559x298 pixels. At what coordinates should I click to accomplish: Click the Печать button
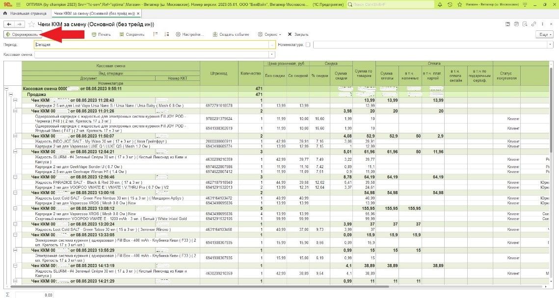(x=101, y=34)
